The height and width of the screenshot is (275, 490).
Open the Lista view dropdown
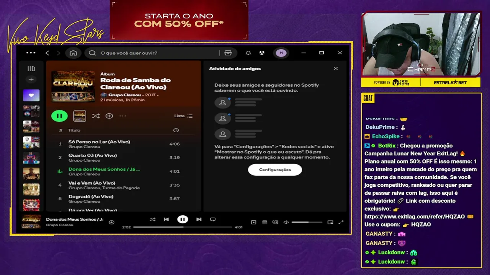(183, 116)
